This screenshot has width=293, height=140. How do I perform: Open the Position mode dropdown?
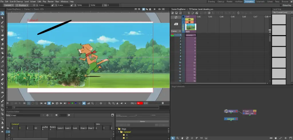22,5
